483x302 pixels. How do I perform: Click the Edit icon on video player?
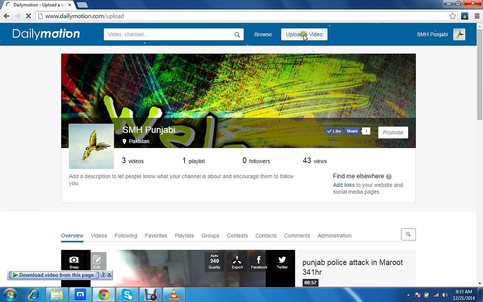click(97, 262)
